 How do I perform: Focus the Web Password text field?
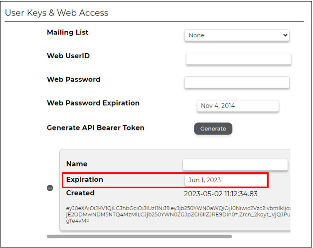(237, 82)
